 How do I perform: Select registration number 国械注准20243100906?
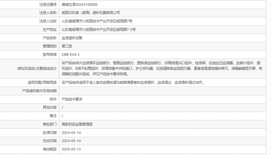[79, 5]
